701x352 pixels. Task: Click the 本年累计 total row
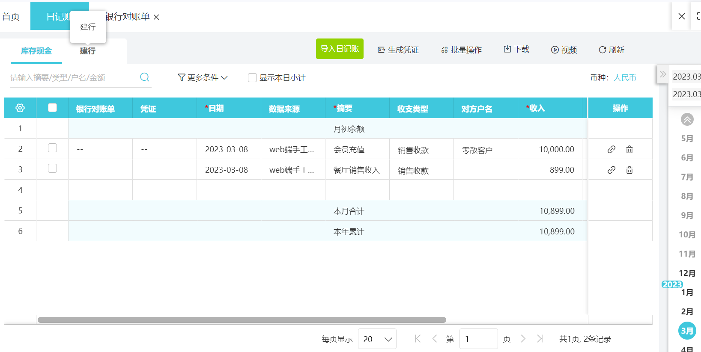328,231
